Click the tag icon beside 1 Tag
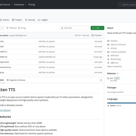 19,28
